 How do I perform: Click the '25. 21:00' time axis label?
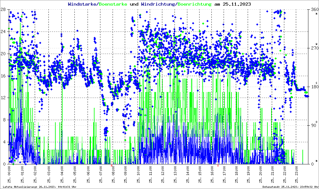(272, 174)
